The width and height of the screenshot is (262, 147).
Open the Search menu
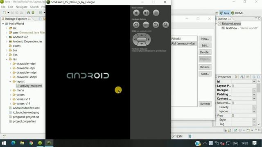(x=34, y=7)
